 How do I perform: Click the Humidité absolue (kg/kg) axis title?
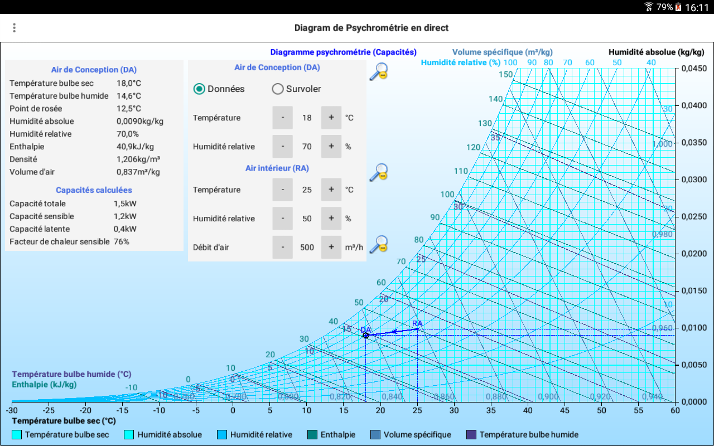[x=657, y=52]
